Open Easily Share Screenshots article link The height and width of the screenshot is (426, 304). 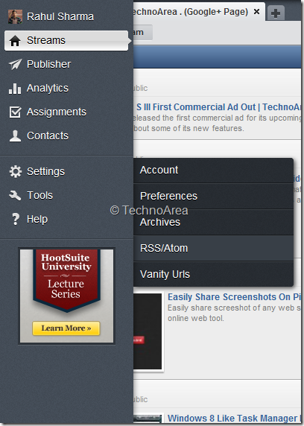pyautogui.click(x=234, y=297)
